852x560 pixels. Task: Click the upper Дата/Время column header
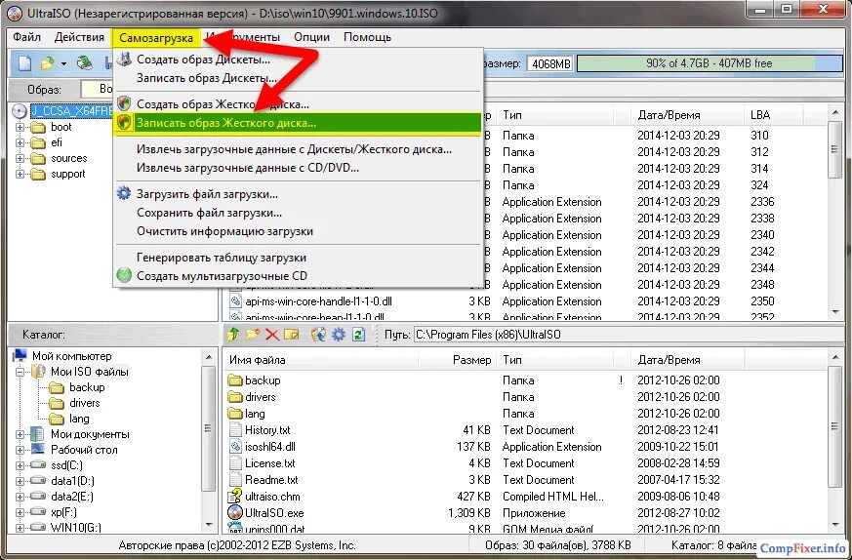coord(687,115)
